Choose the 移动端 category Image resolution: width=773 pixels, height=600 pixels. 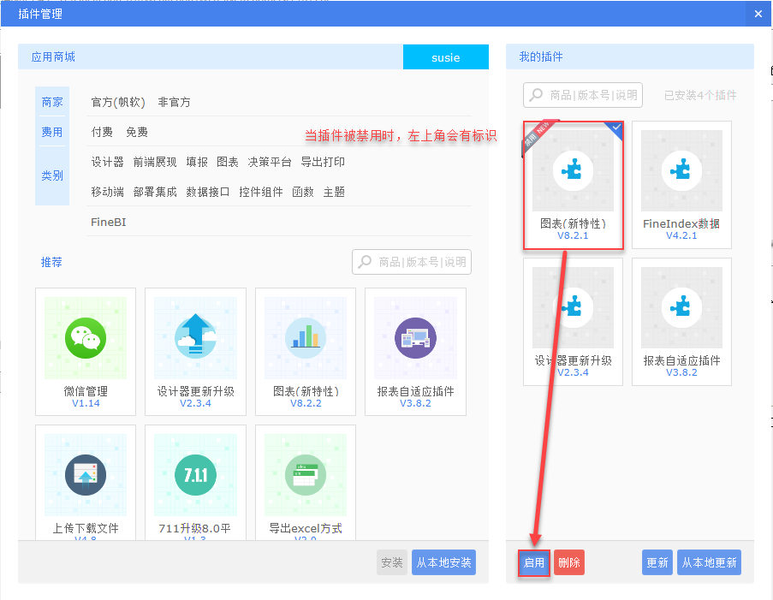coord(108,192)
